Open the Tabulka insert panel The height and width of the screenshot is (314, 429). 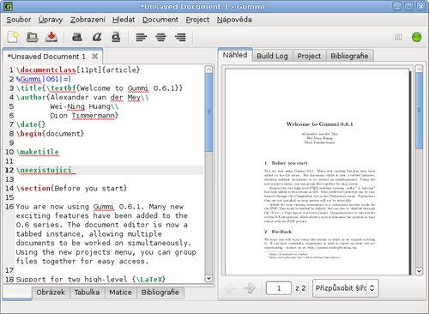pyautogui.click(x=87, y=293)
